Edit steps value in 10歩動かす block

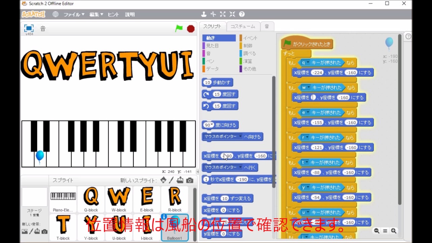pos(208,82)
